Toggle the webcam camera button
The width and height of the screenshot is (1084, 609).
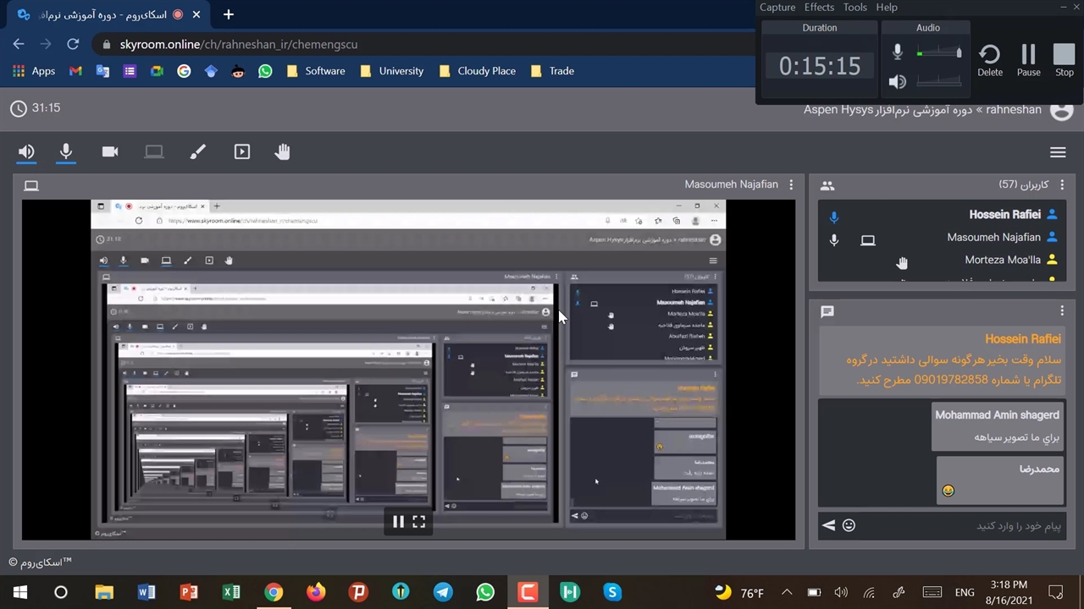[x=110, y=151]
